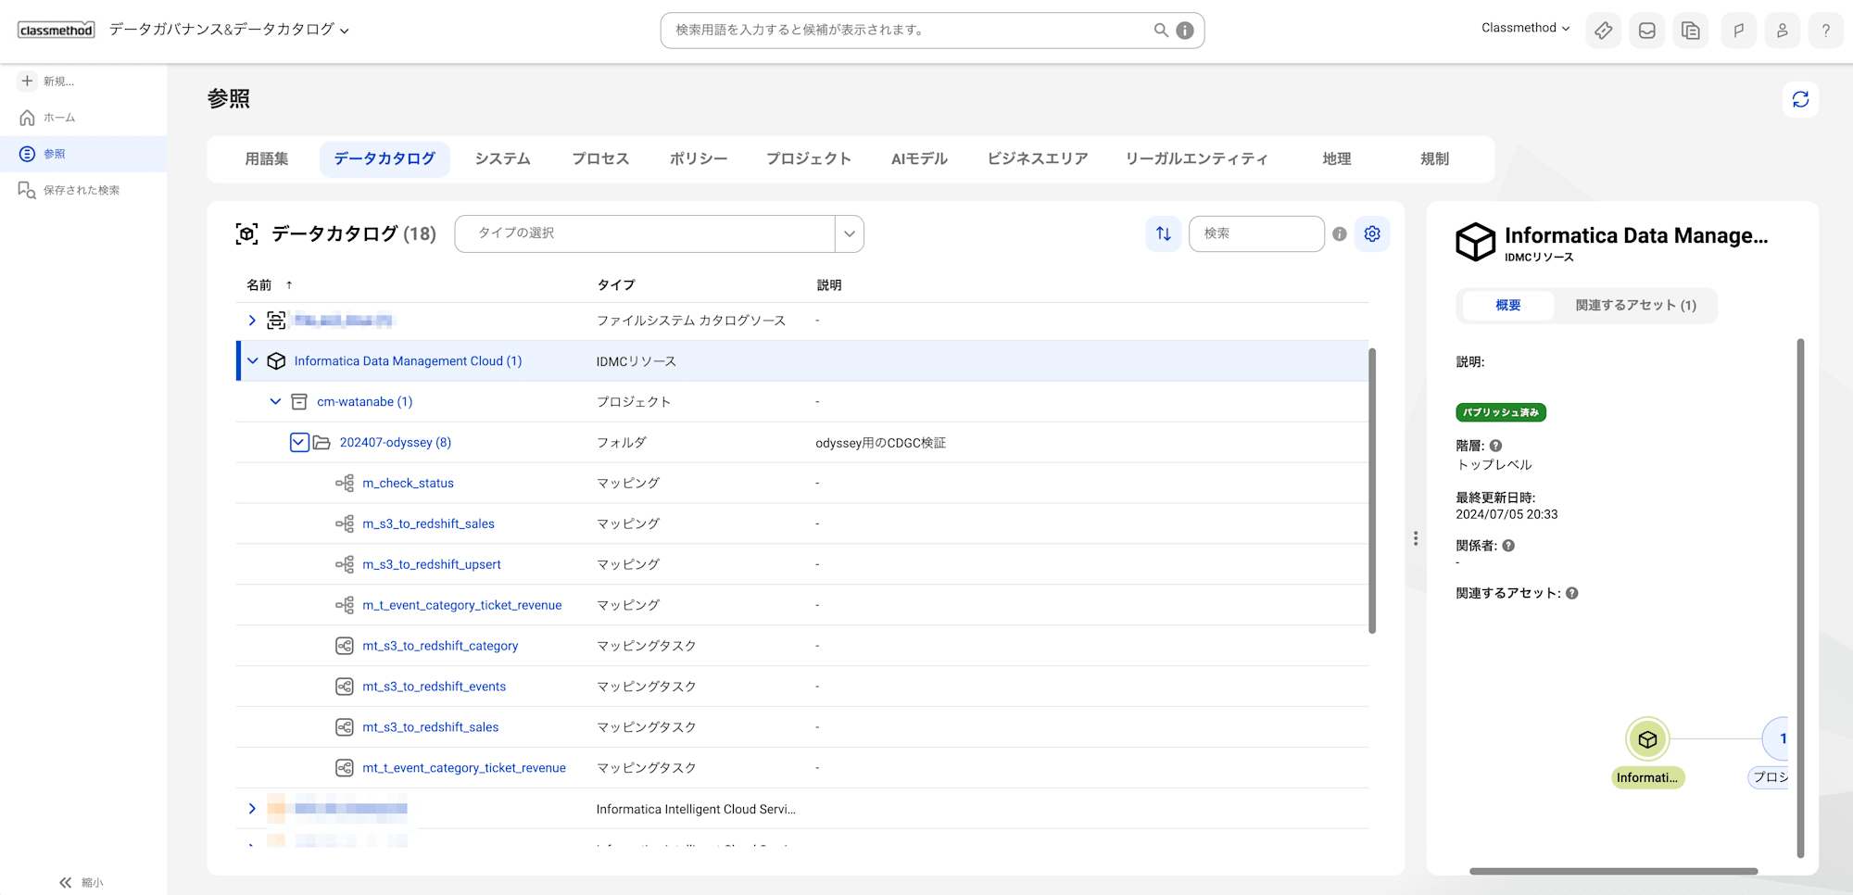Image resolution: width=1853 pixels, height=895 pixels.
Task: Open the データガバナンス&データカタログ app switcher
Action: pos(229,30)
